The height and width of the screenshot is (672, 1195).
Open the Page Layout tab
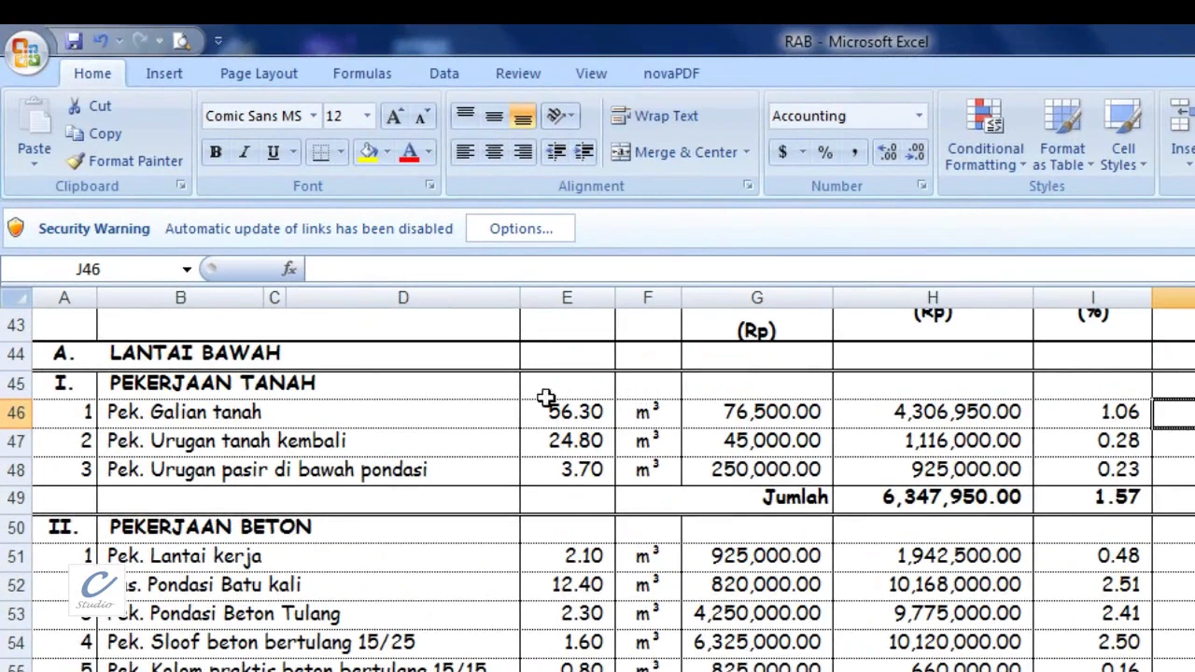click(x=259, y=73)
